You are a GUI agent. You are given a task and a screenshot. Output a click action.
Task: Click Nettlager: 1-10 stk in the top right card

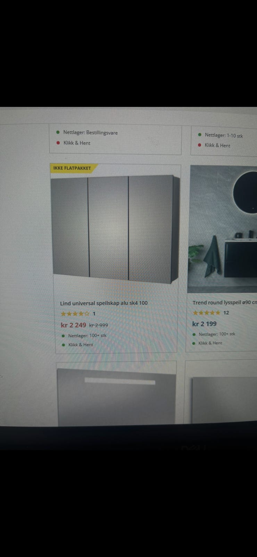224,135
